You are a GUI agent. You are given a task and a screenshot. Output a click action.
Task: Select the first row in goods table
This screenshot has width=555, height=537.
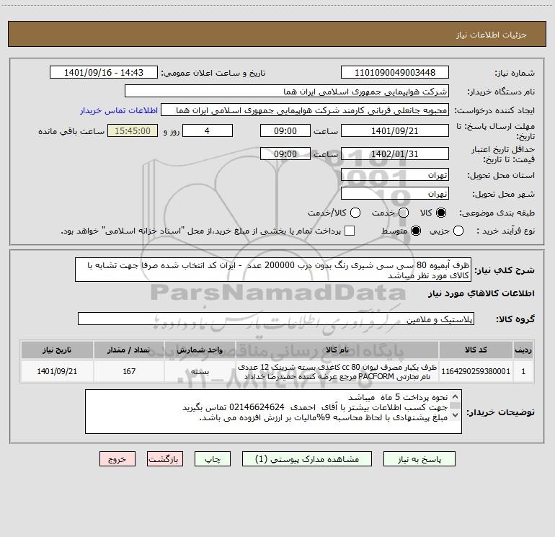pyautogui.click(x=277, y=371)
